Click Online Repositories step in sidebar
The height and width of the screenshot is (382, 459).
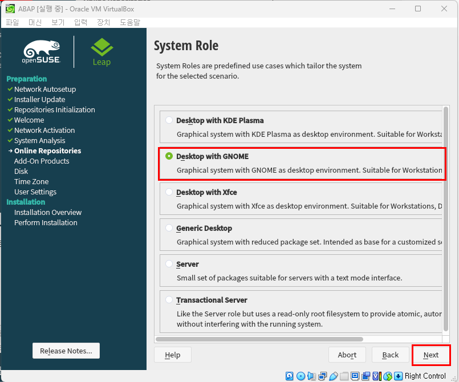[48, 151]
